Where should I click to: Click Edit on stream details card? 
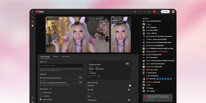(127, 64)
